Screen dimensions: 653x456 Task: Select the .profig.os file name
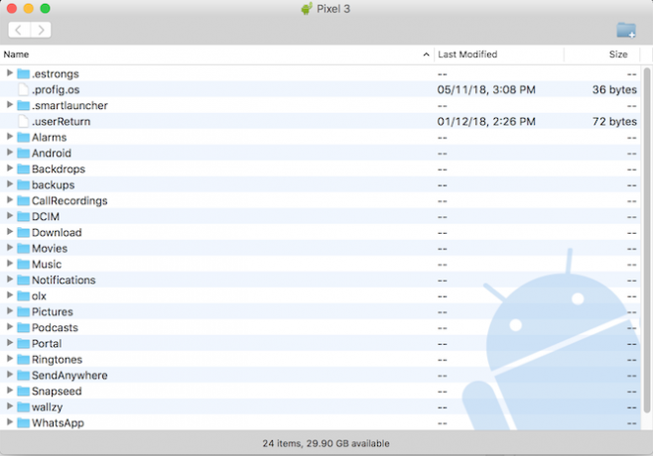tap(56, 90)
